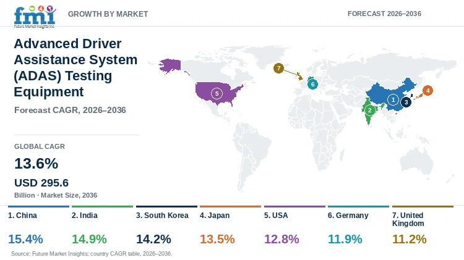Click the 12.8% USA value
The height and width of the screenshot is (260, 464).
click(281, 239)
